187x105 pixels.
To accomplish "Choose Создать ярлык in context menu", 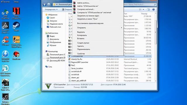I will tap(83, 43).
